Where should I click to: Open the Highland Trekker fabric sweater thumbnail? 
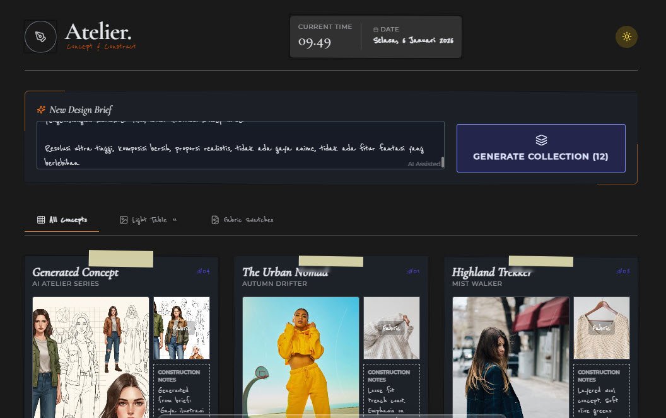[602, 328]
